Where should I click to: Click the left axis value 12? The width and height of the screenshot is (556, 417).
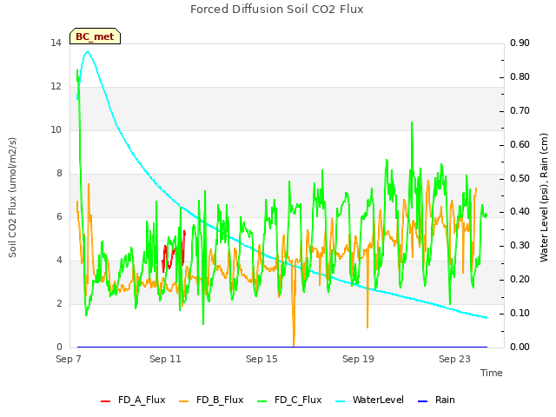click(x=56, y=87)
